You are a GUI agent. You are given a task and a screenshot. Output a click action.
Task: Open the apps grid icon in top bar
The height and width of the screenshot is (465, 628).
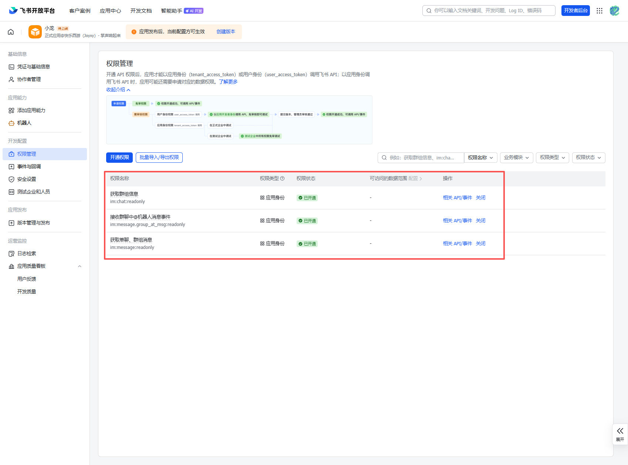coord(600,11)
